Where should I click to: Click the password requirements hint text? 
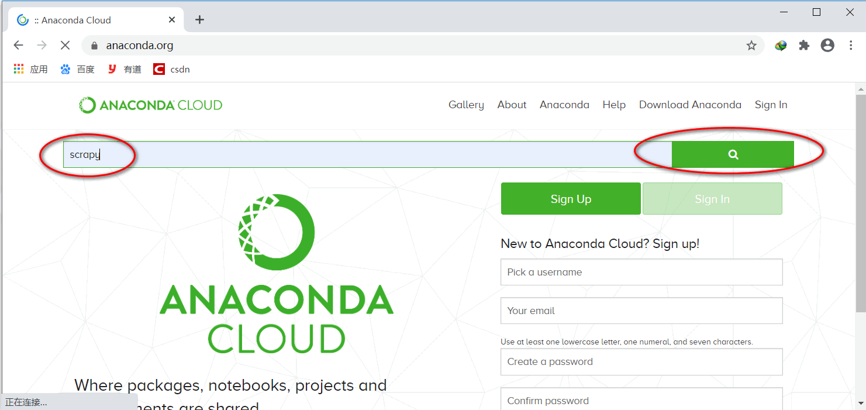click(627, 342)
